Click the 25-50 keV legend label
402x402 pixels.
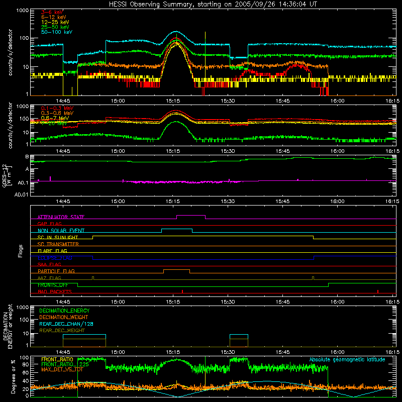[55, 27]
